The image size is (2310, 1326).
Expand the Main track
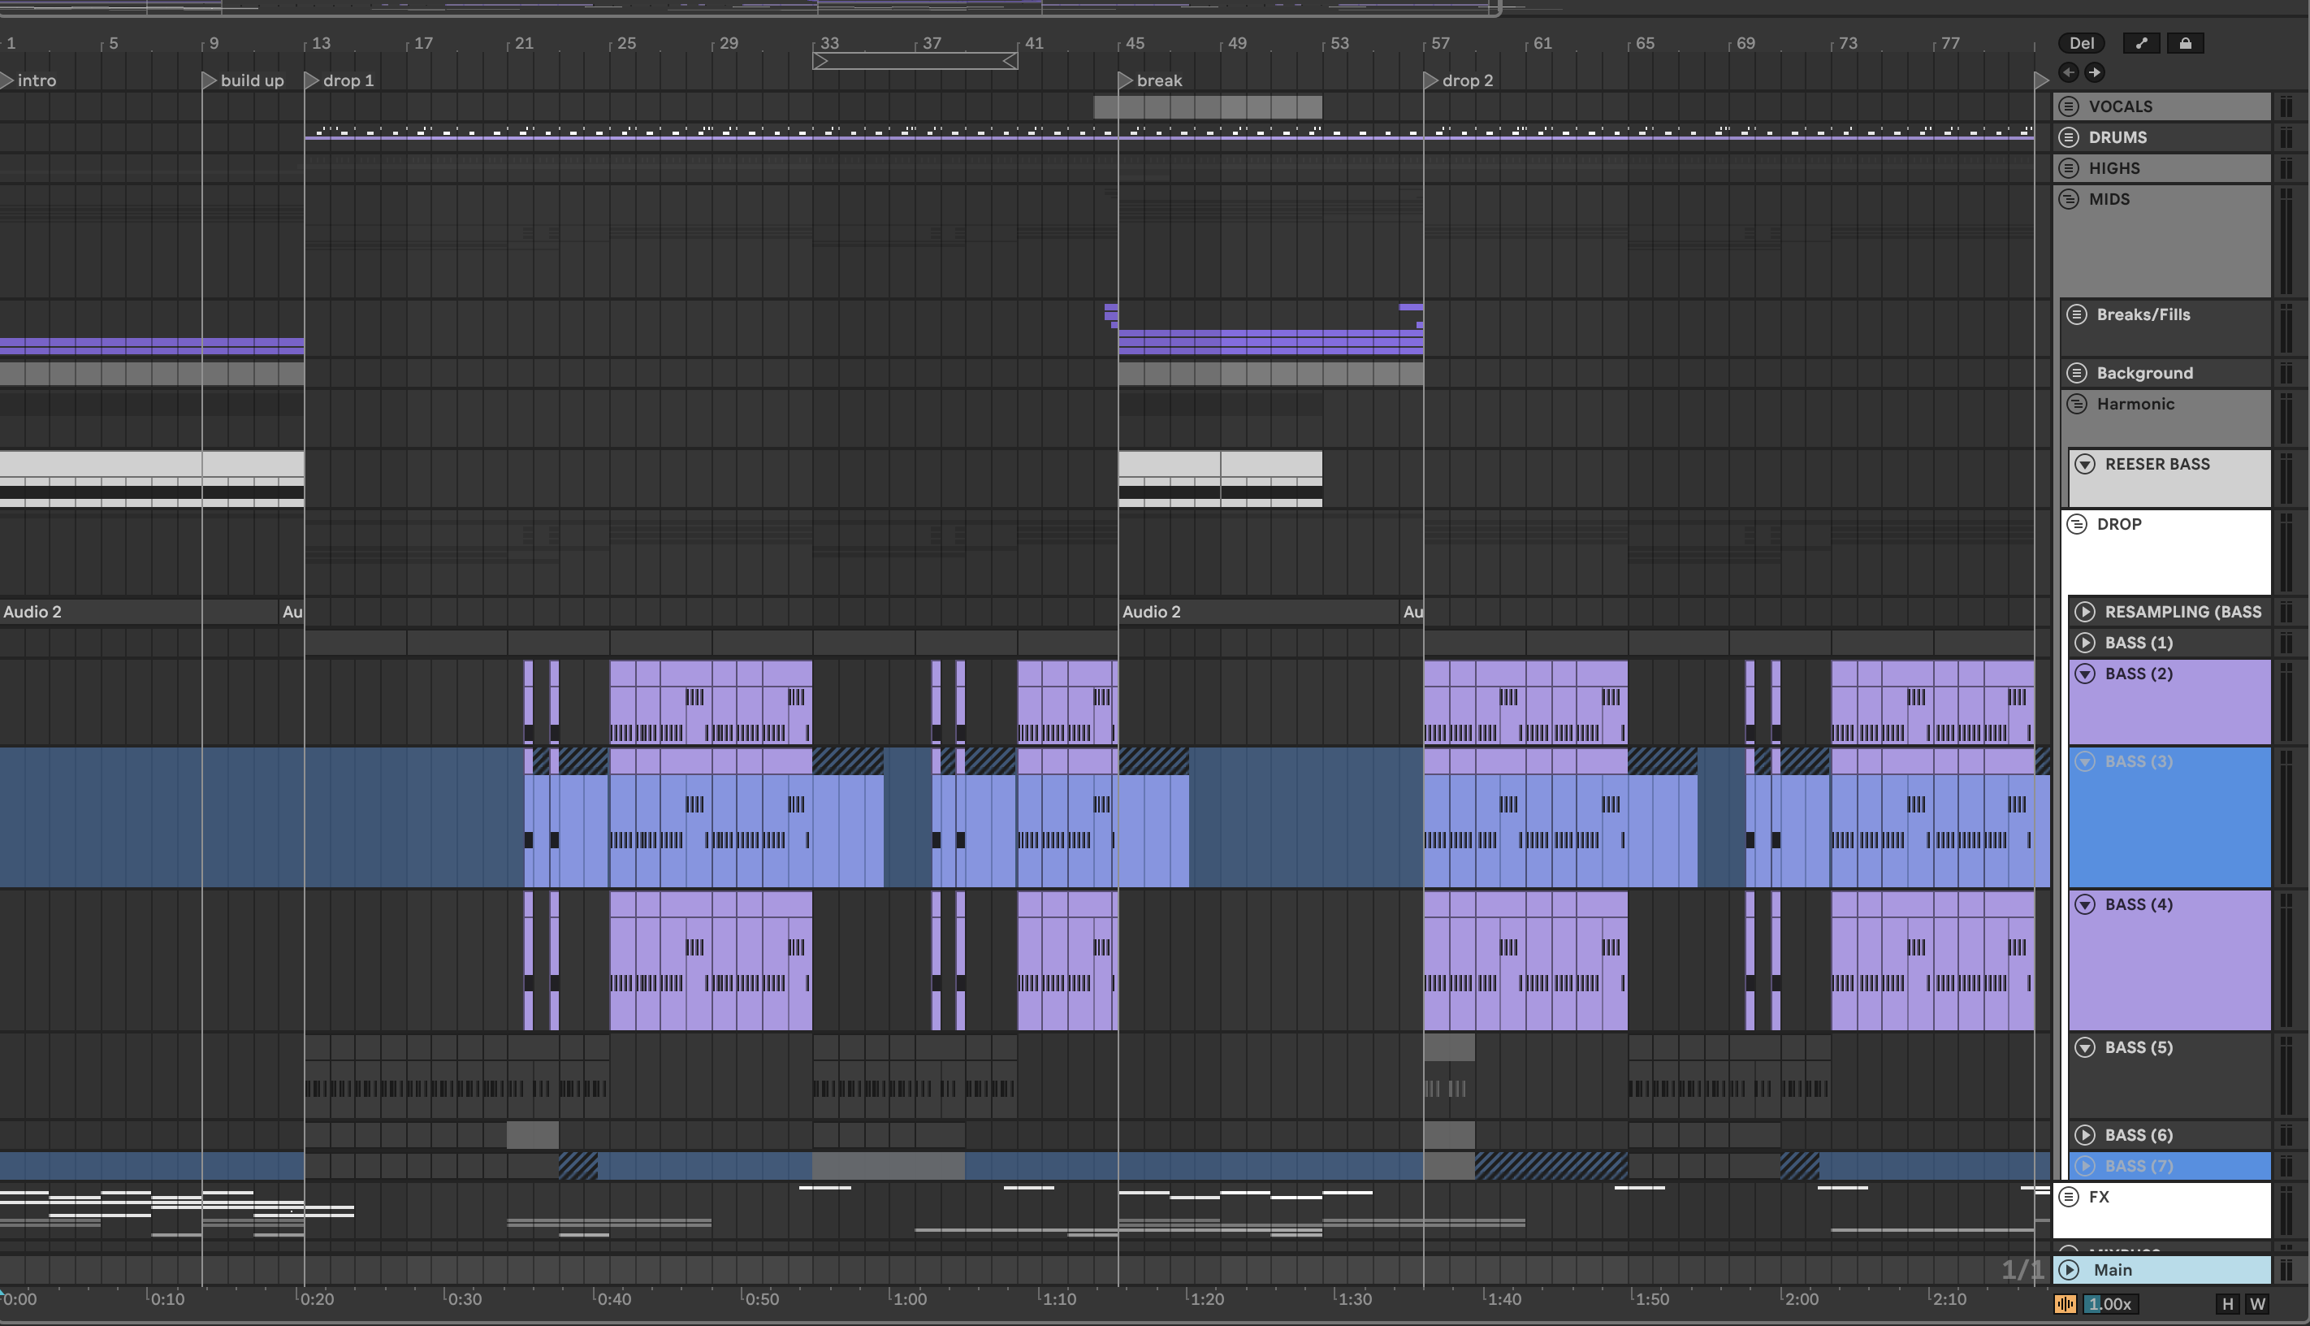click(x=2069, y=1270)
